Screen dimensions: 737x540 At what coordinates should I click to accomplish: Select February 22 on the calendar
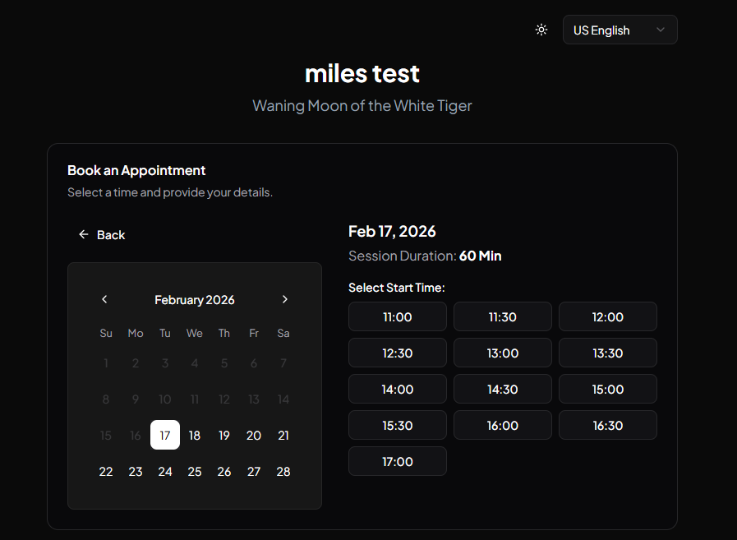coord(106,471)
